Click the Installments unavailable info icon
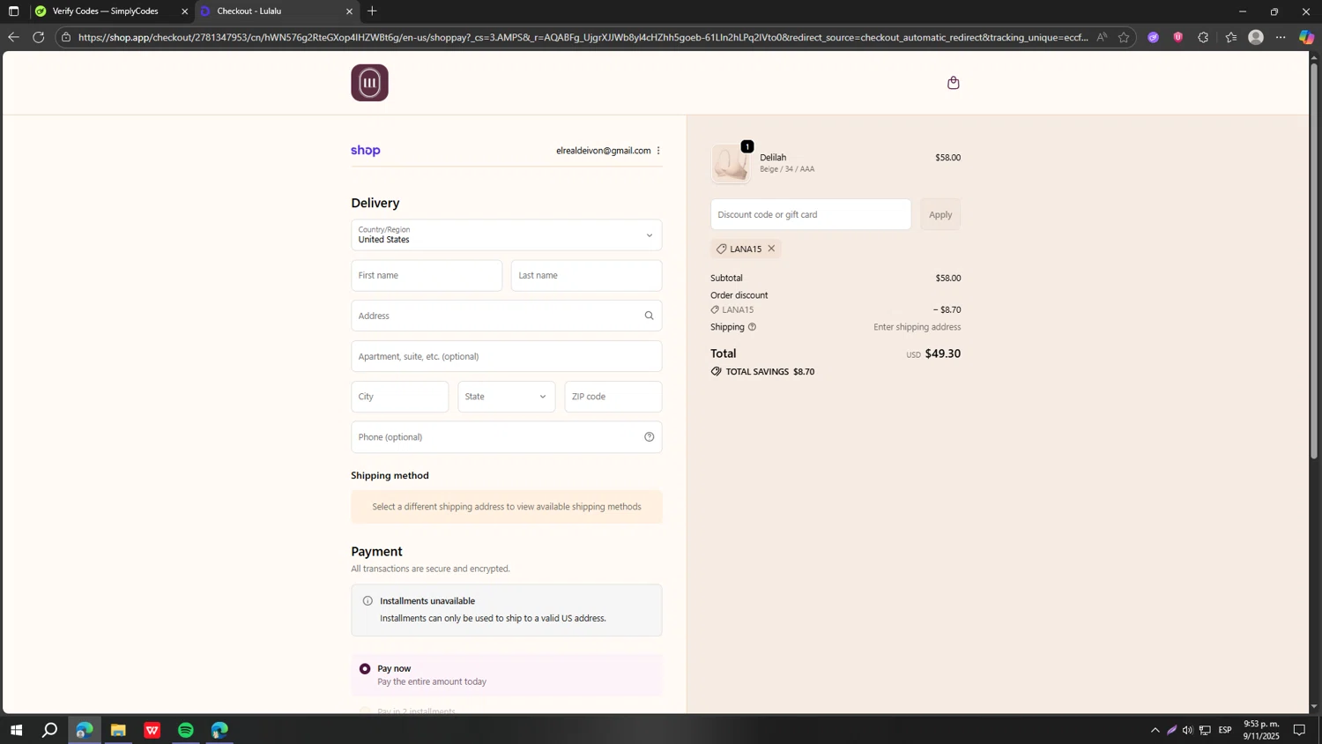The height and width of the screenshot is (744, 1322). (368, 601)
